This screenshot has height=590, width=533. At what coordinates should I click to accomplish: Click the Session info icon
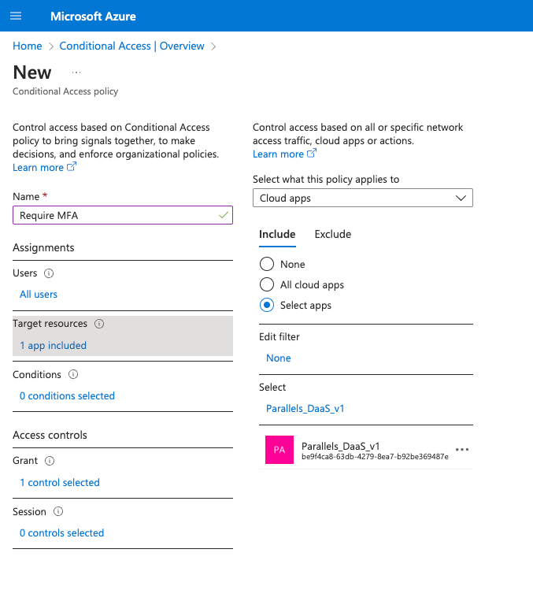57,511
